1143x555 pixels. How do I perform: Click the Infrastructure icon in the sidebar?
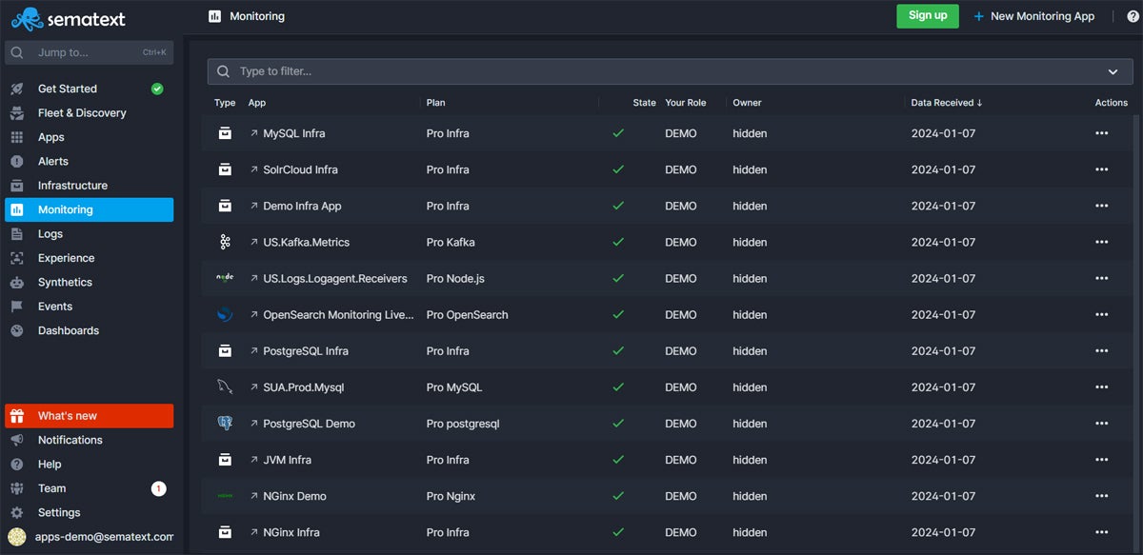click(x=17, y=185)
